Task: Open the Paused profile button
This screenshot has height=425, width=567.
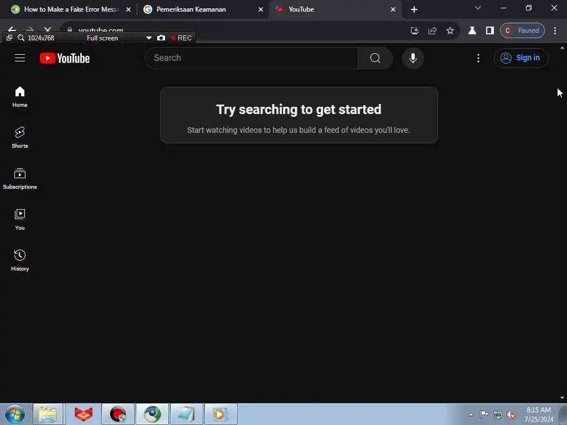Action: click(522, 31)
